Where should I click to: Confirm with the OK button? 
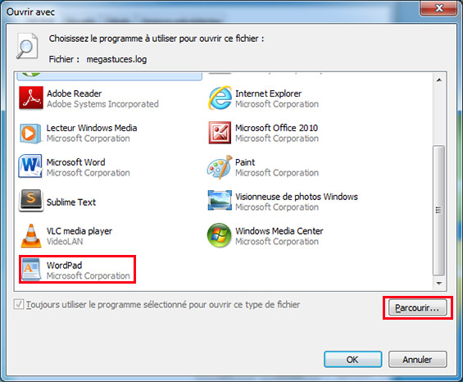353,360
